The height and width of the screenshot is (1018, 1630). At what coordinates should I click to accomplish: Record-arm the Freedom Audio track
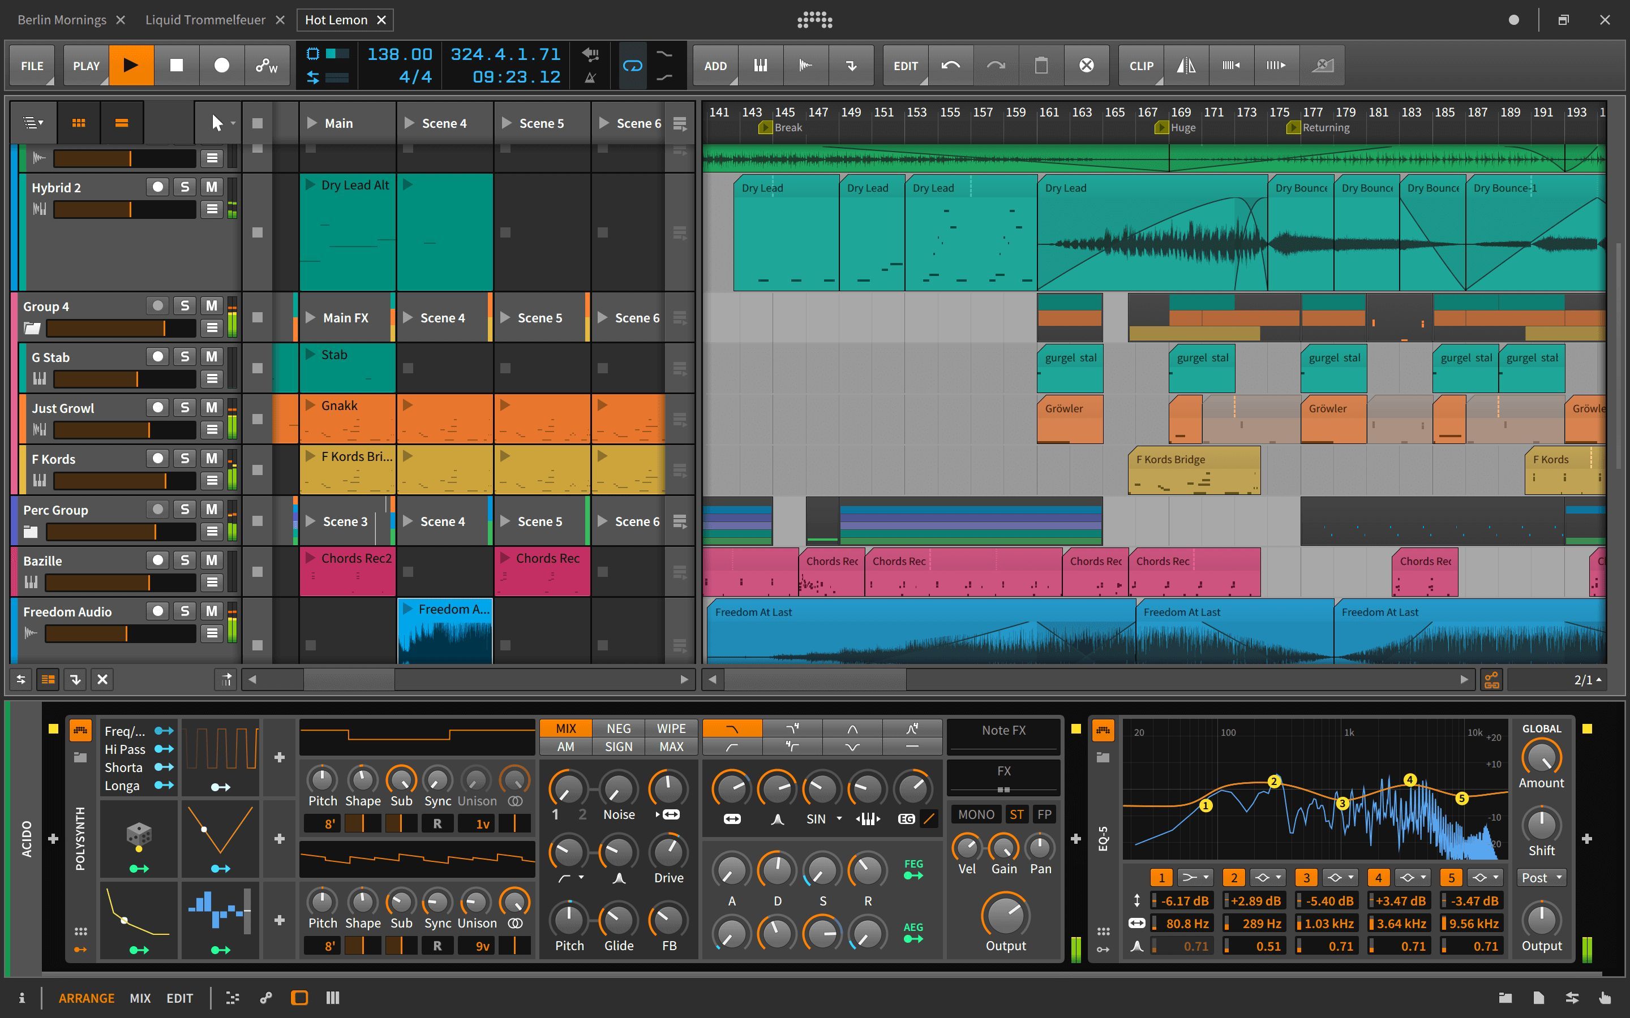click(157, 611)
